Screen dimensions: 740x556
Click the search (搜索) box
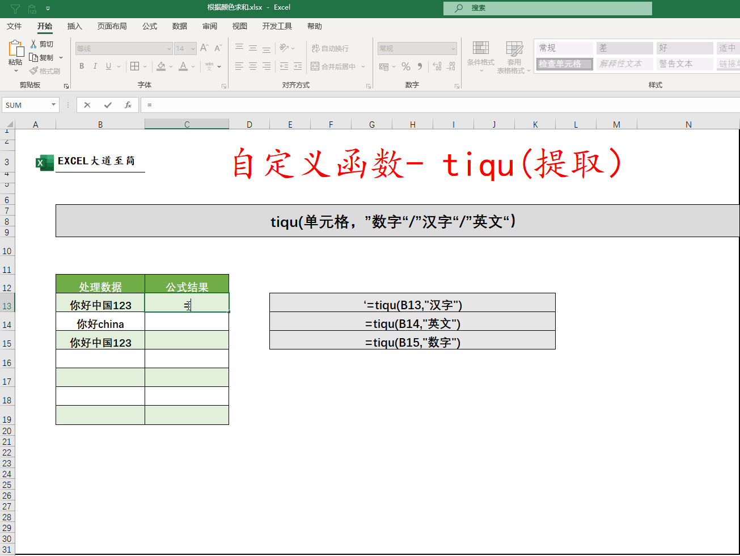[548, 8]
